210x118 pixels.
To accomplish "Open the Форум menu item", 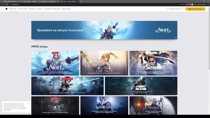I will coord(40,9).
